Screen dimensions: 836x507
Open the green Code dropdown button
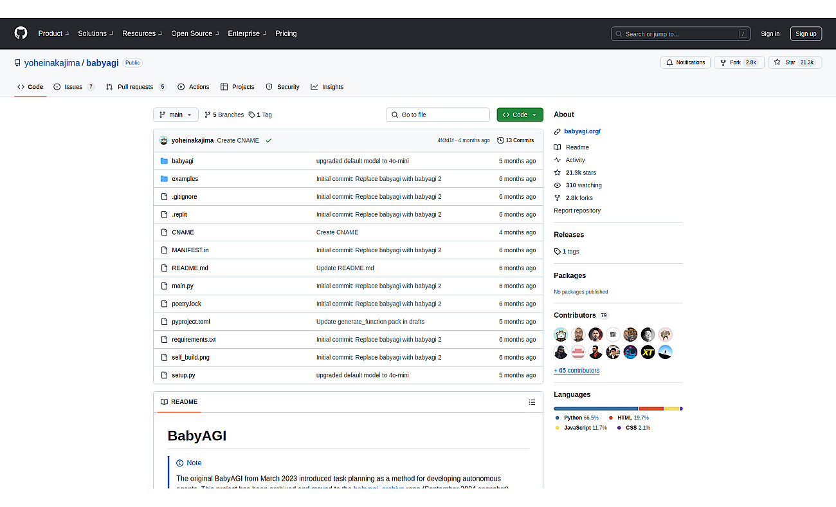tap(520, 115)
